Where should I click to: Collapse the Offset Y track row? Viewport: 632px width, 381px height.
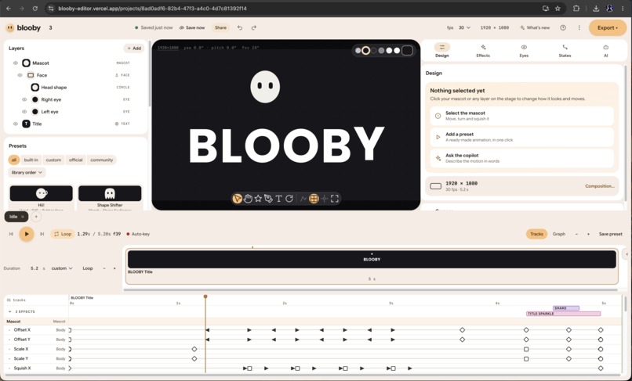coord(9,340)
